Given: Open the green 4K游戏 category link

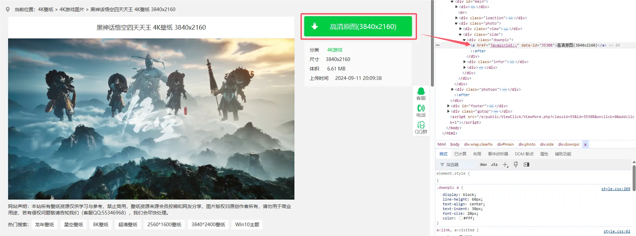Looking at the screenshot, I should [335, 50].
